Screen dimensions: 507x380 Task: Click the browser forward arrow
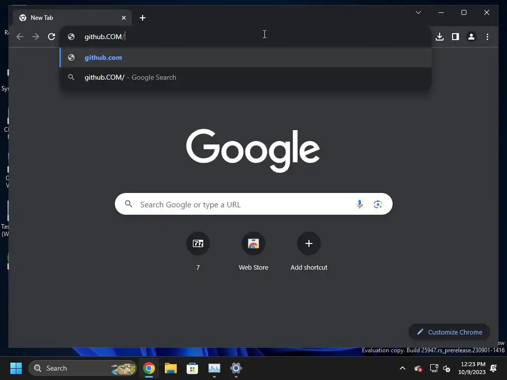pyautogui.click(x=36, y=37)
